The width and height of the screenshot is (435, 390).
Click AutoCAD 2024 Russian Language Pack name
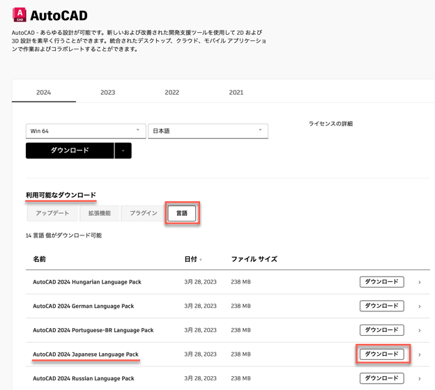84,378
